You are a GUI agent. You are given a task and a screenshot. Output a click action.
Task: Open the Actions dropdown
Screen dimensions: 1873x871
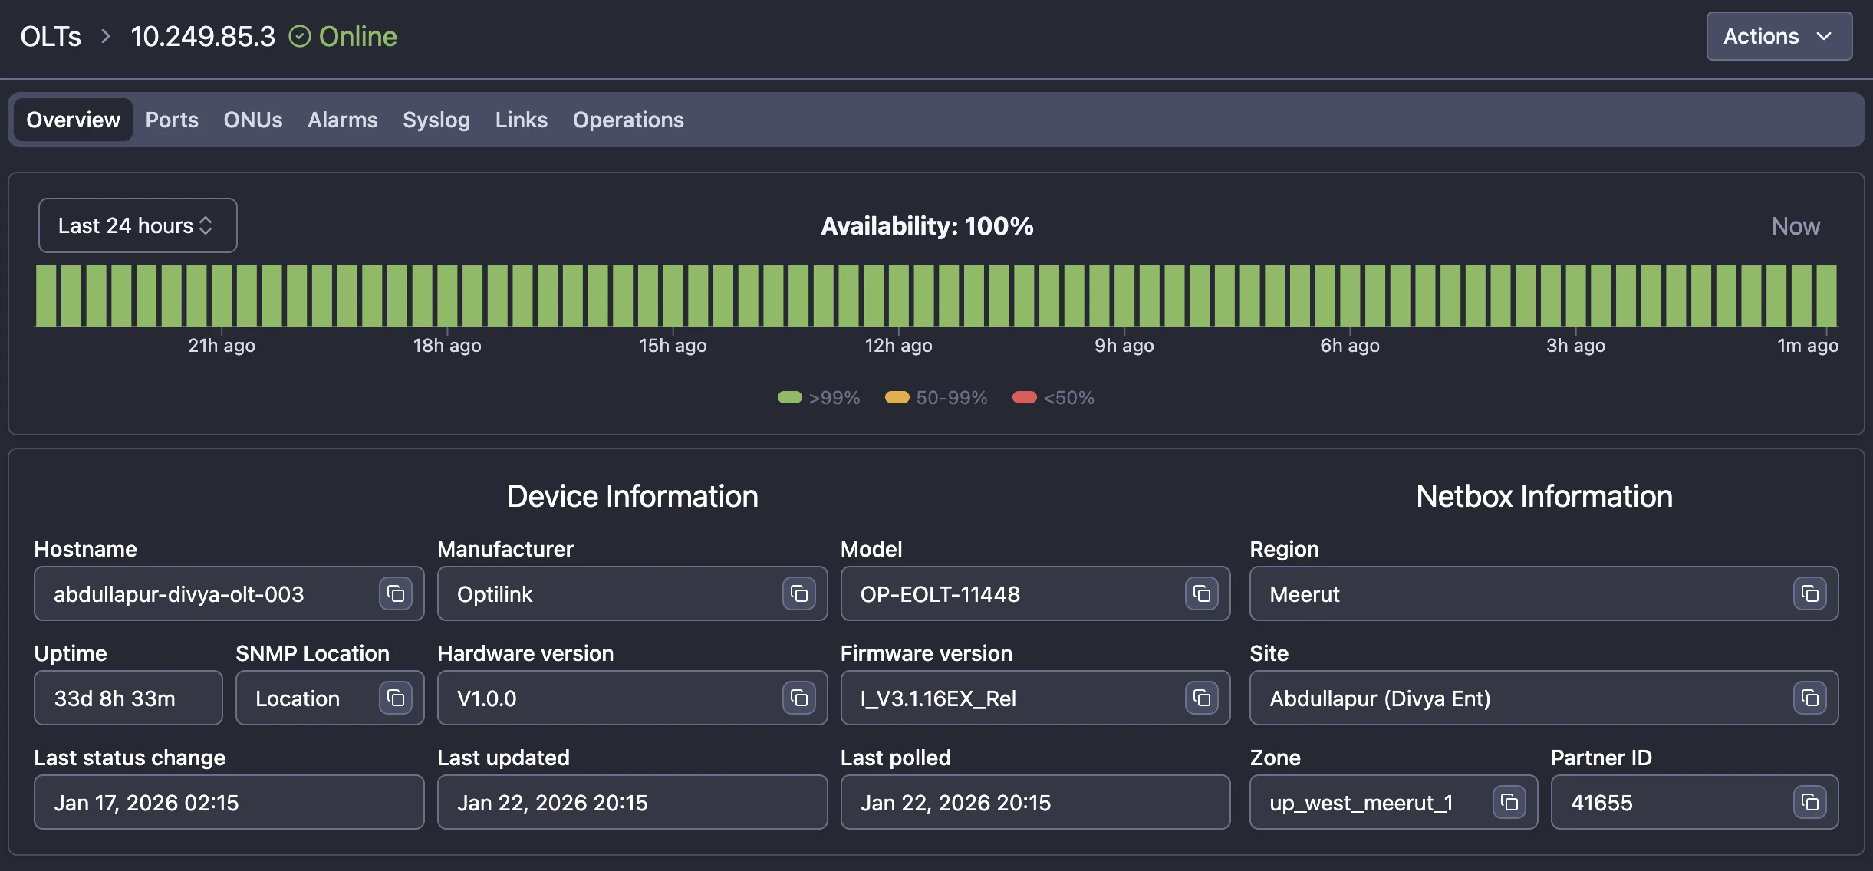click(1778, 35)
